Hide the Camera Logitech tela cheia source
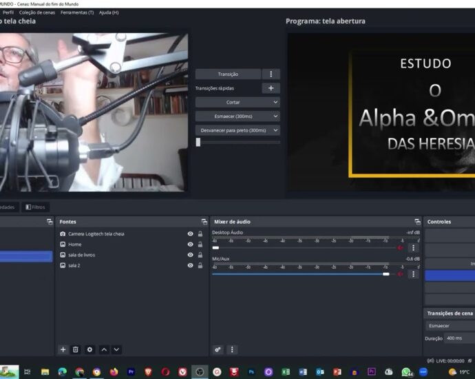 click(191, 234)
